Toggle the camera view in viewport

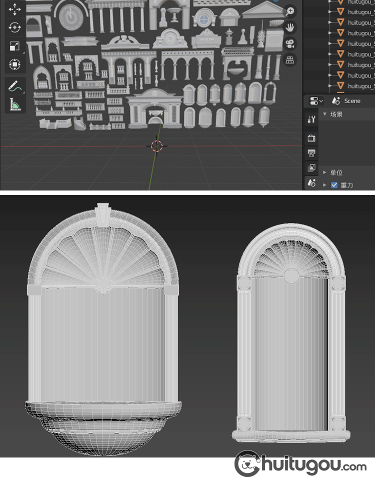(x=290, y=43)
